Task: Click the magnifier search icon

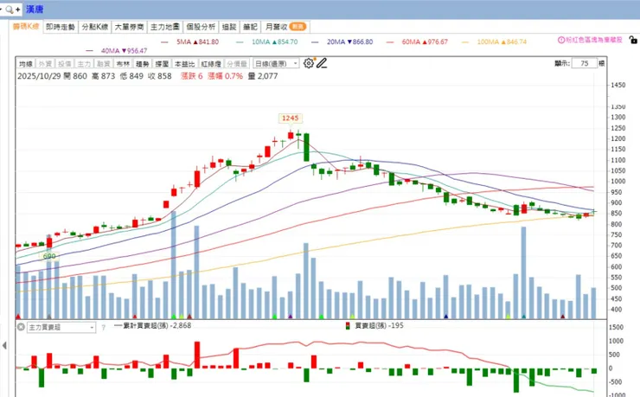Action: click(x=9, y=9)
